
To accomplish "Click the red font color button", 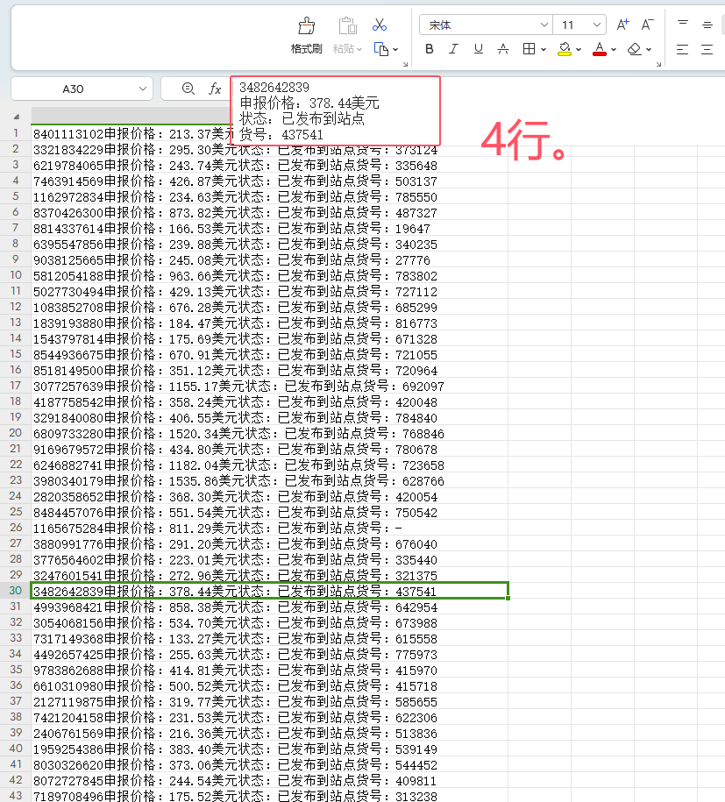I will click(600, 49).
